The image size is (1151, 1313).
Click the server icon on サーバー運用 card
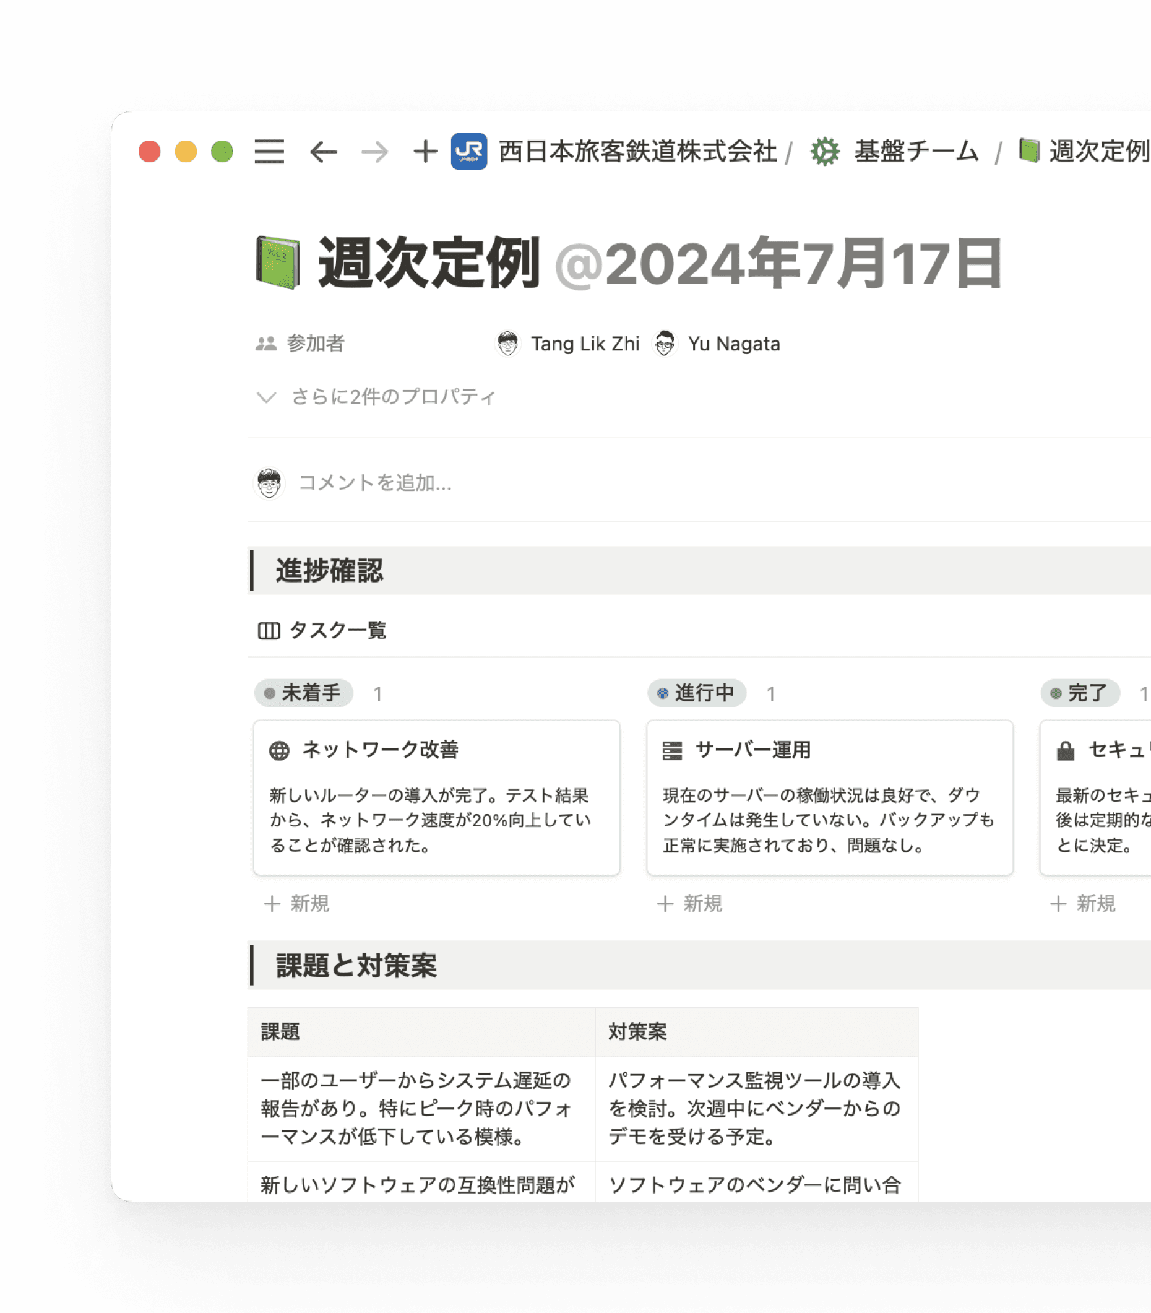673,750
